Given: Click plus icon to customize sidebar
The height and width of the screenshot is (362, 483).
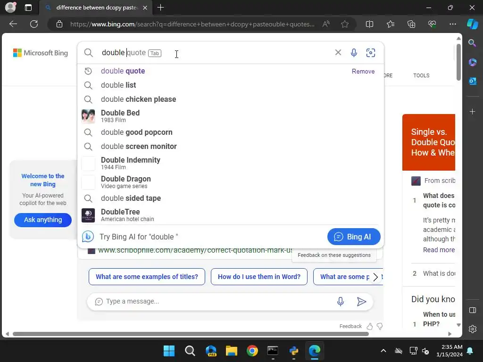Looking at the screenshot, I should pos(472,111).
